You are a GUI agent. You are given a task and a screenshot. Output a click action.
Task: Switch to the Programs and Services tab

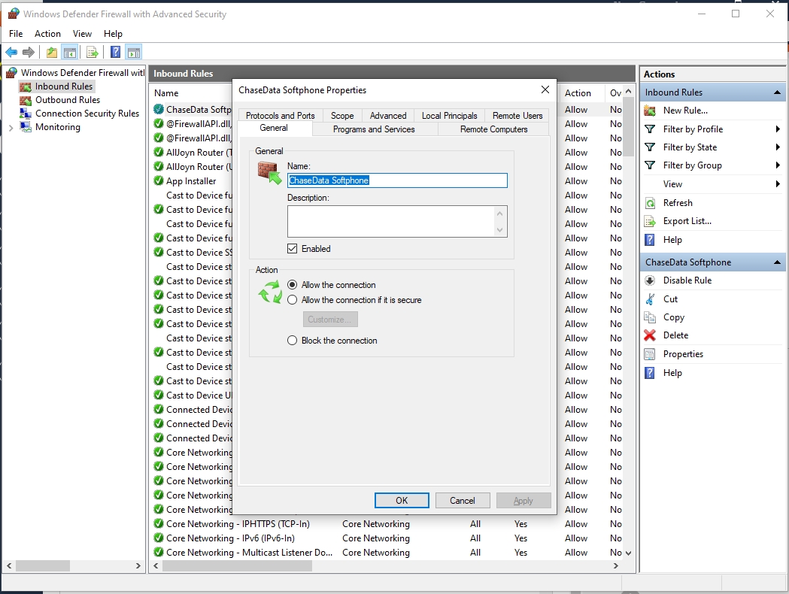pyautogui.click(x=374, y=129)
